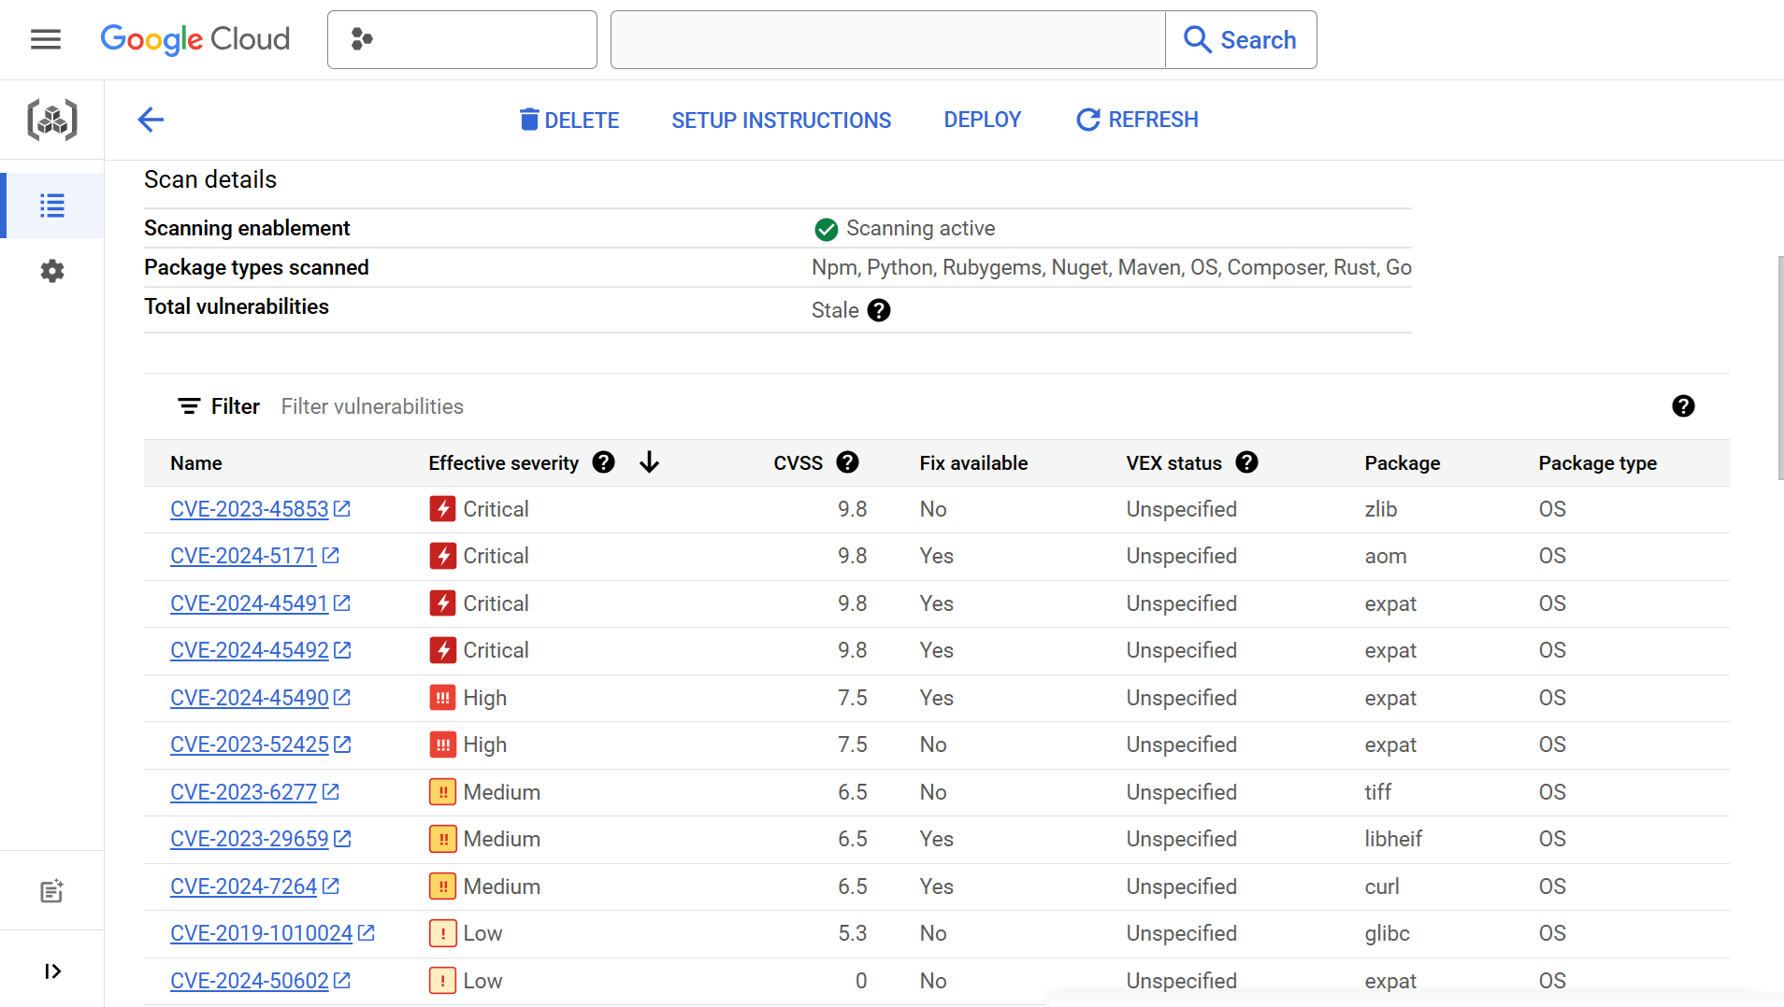The height and width of the screenshot is (1007, 1784).
Task: Click the CVSS column help icon
Action: tap(848, 462)
